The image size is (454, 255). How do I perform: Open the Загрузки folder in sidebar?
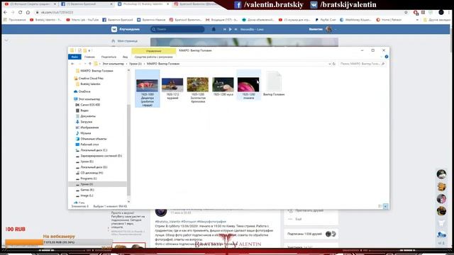tap(87, 122)
